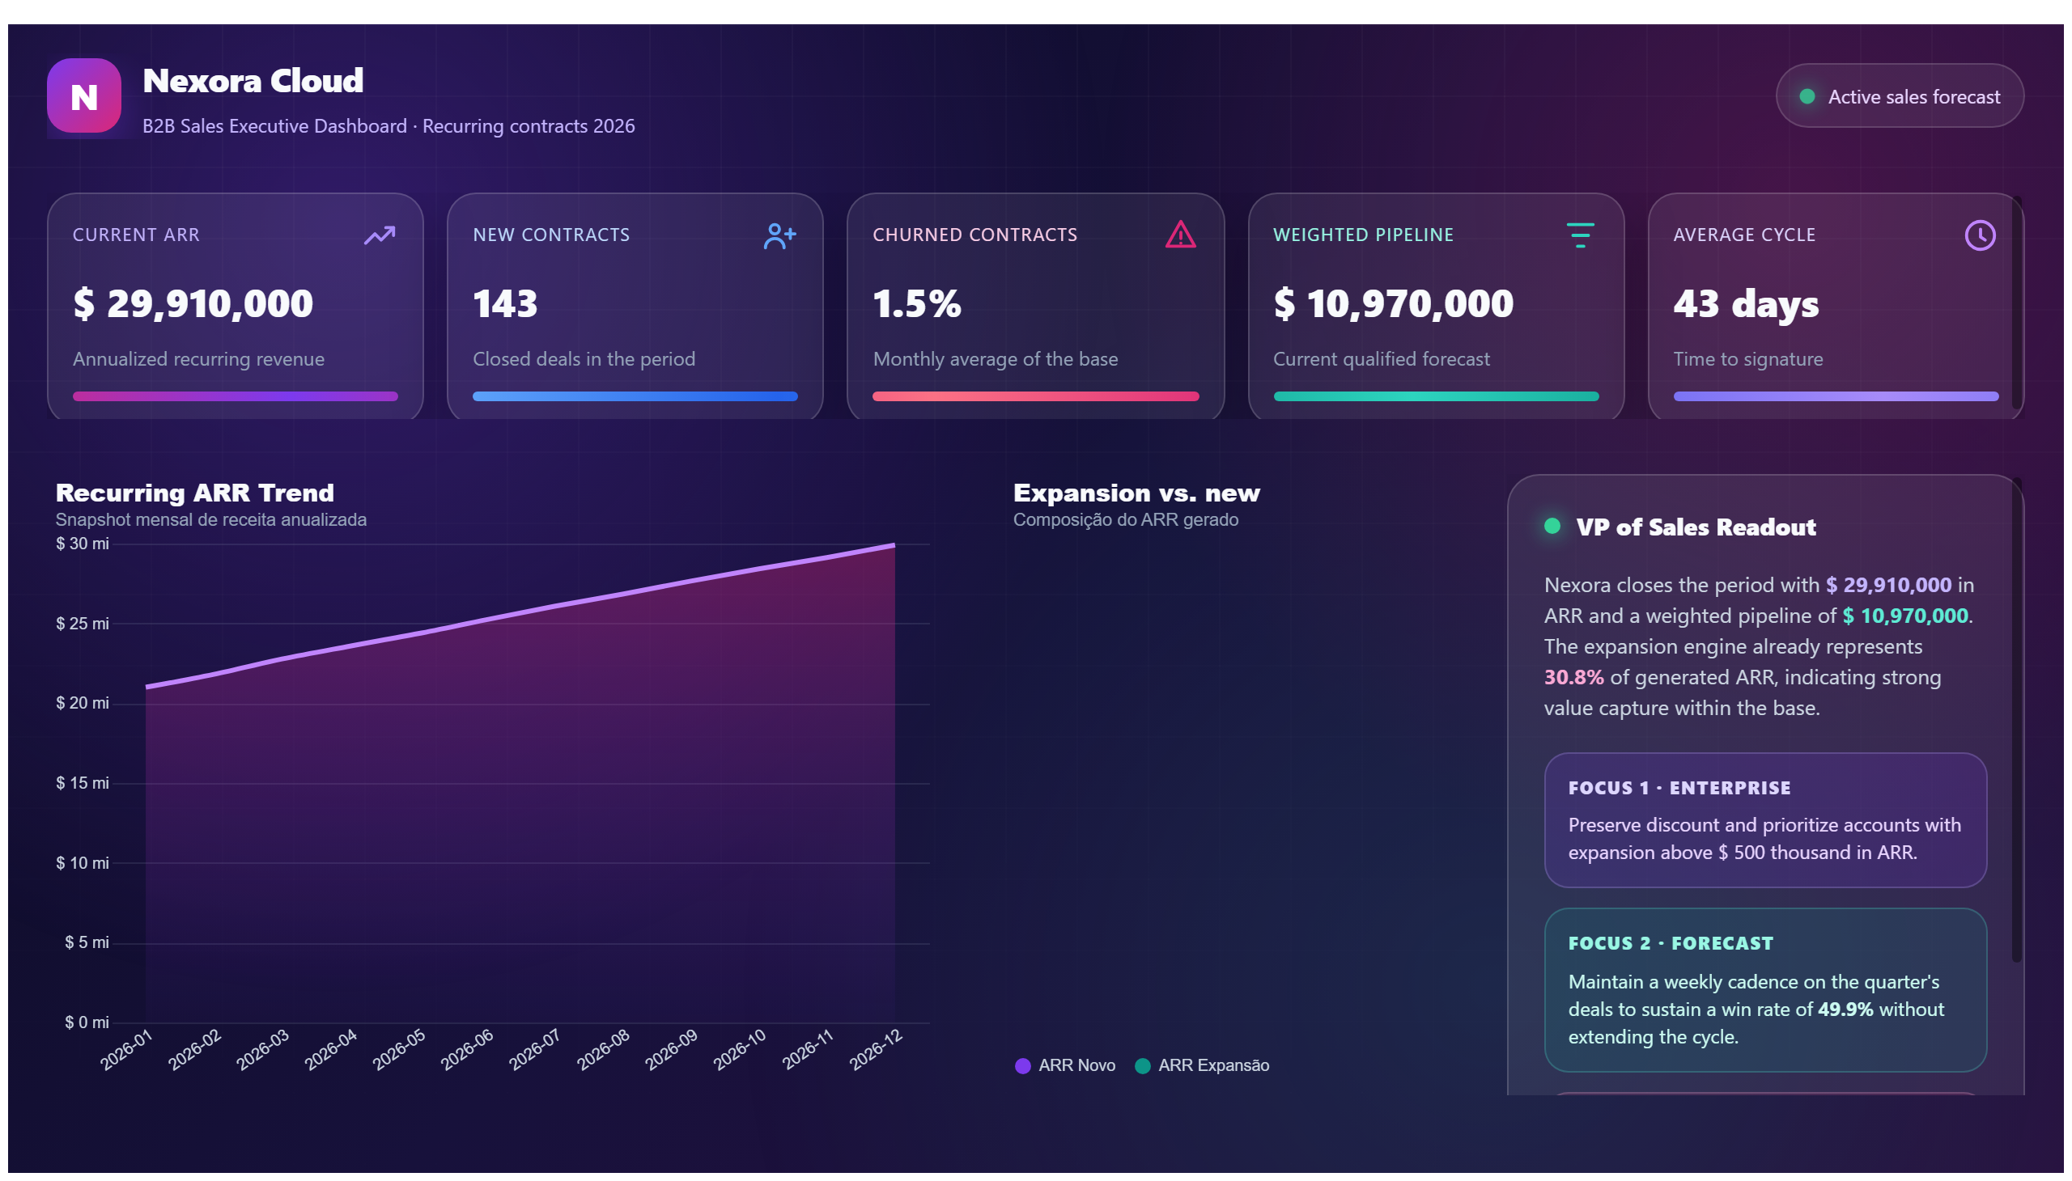Click the VP of Sales Readout panel scrollbar
The width and height of the screenshot is (2072, 1181).
tap(2017, 722)
